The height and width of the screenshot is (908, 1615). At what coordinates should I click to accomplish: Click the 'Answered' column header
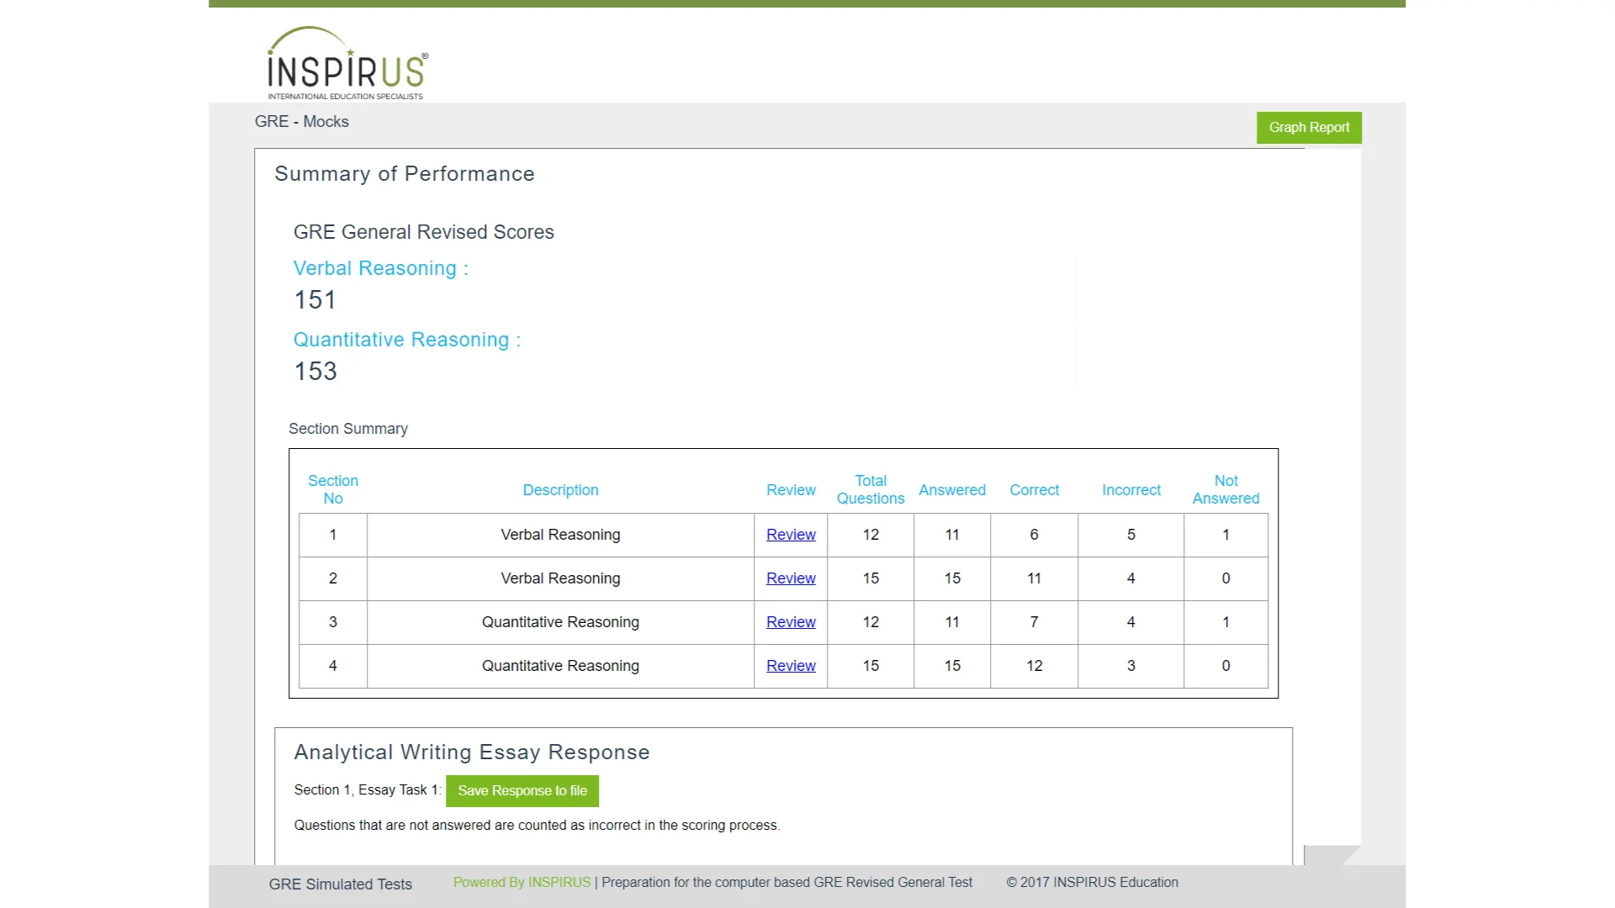tap(952, 490)
